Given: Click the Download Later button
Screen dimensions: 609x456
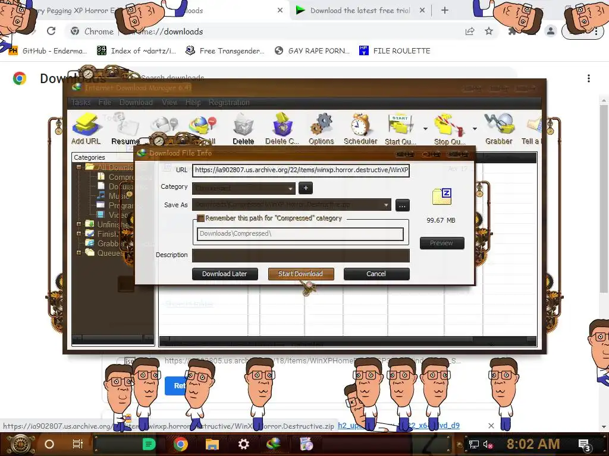Looking at the screenshot, I should (x=224, y=274).
